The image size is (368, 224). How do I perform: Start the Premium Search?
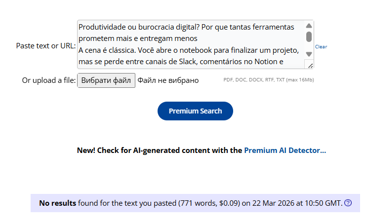pyautogui.click(x=195, y=111)
